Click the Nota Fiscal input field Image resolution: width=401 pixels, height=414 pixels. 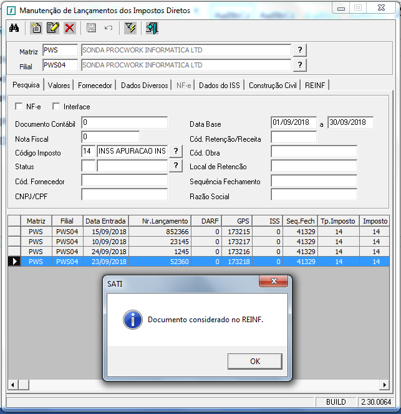point(110,137)
